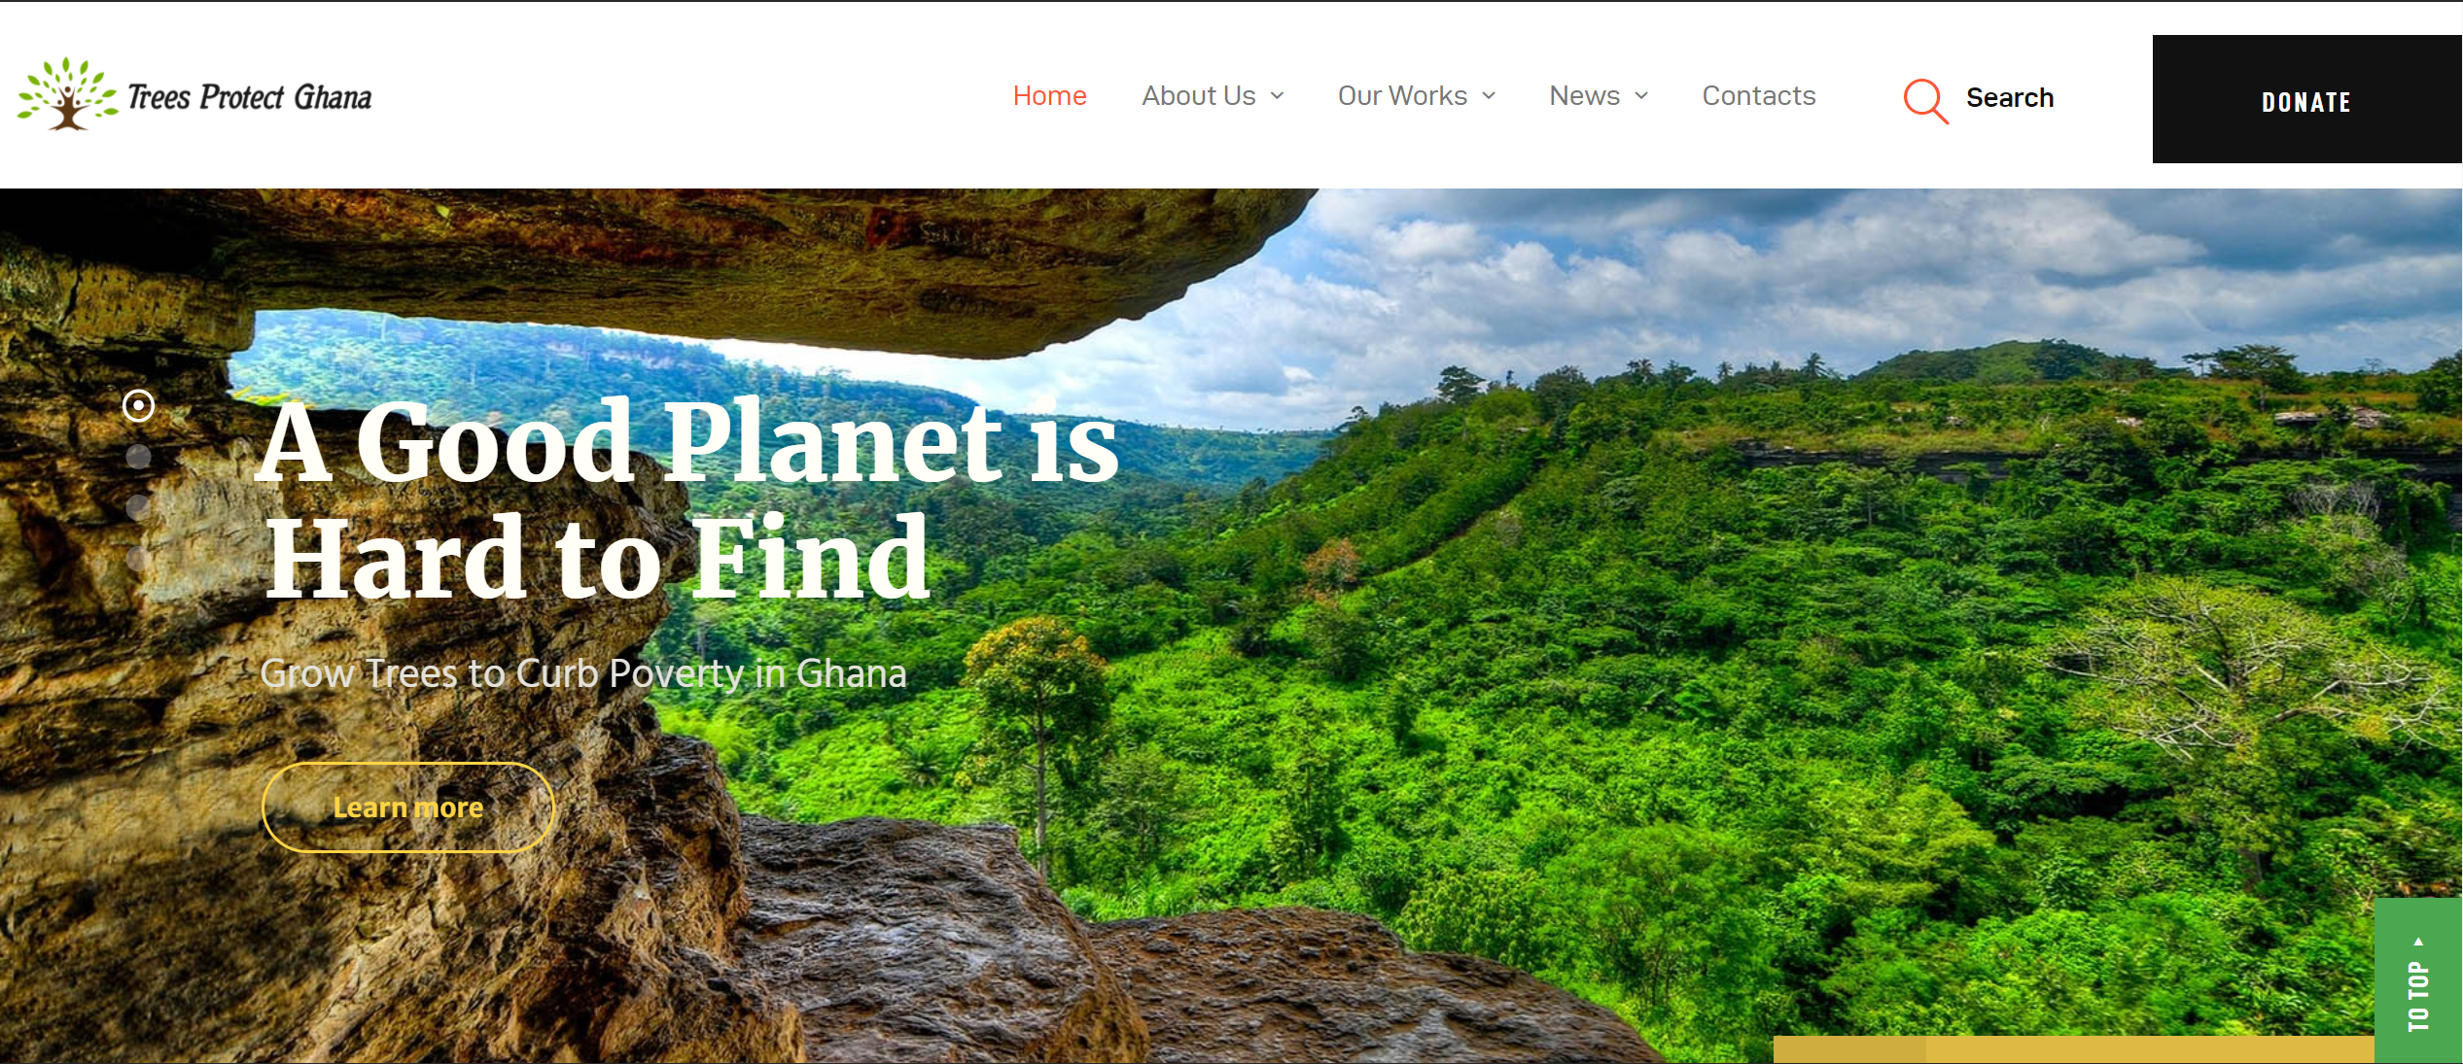Click the black DONATE button
The image size is (2463, 1064).
coord(2306,99)
